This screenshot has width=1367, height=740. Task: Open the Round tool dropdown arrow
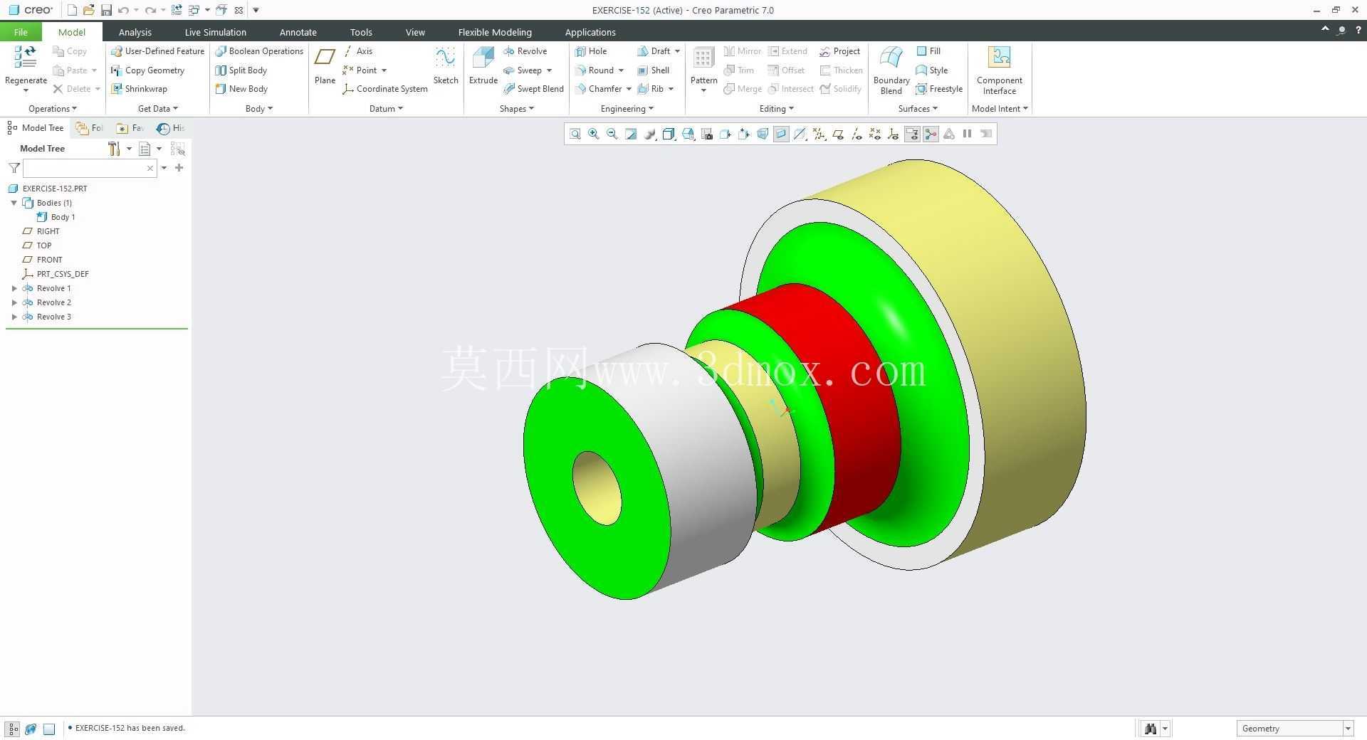(621, 70)
